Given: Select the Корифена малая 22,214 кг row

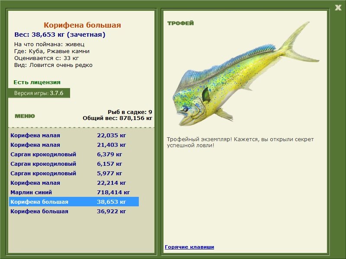Looking at the screenshot, I should pyautogui.click(x=74, y=183).
